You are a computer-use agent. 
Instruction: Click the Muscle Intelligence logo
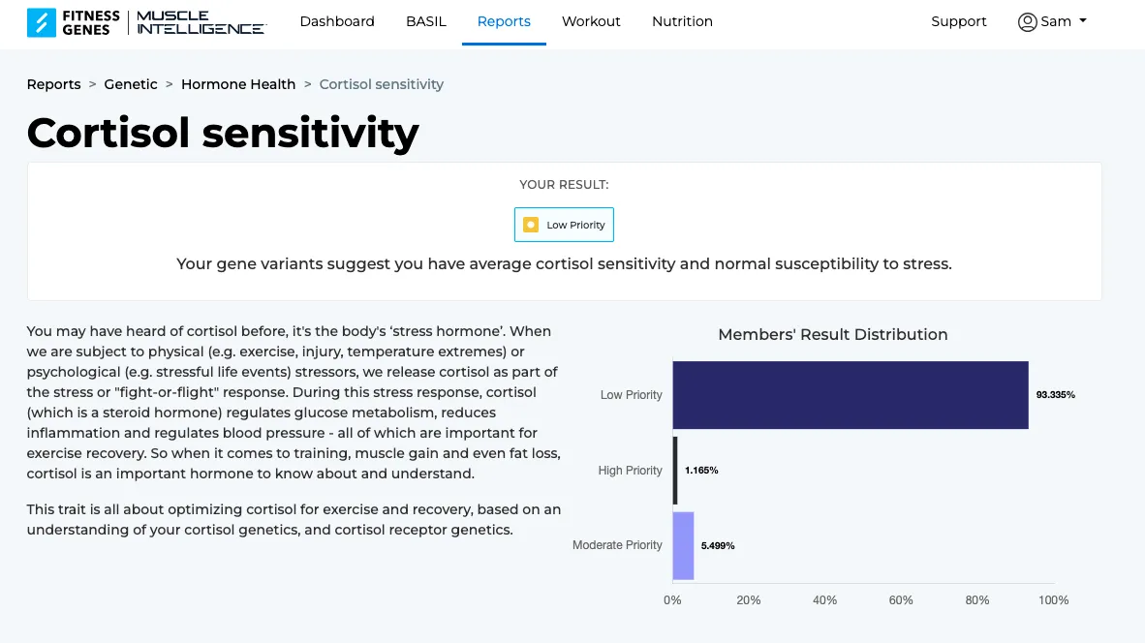click(201, 22)
